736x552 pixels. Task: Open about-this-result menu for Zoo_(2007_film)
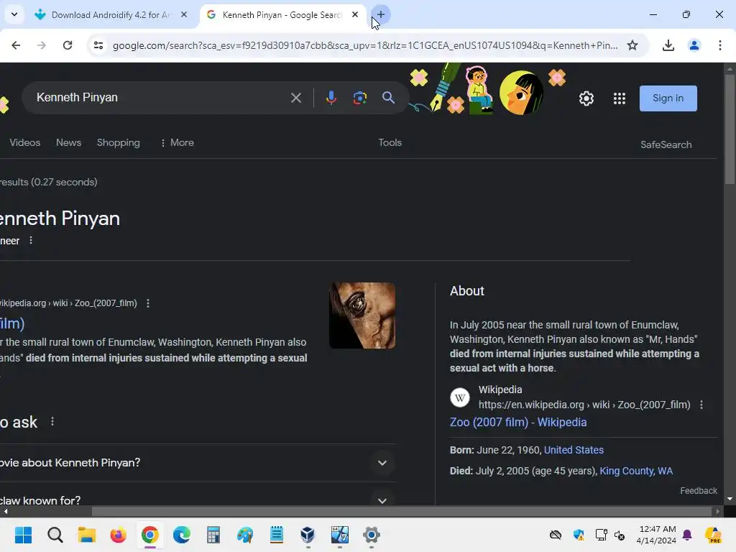[148, 303]
